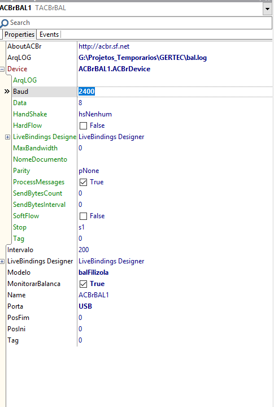Click the Search field in Object Inspector

136,23
